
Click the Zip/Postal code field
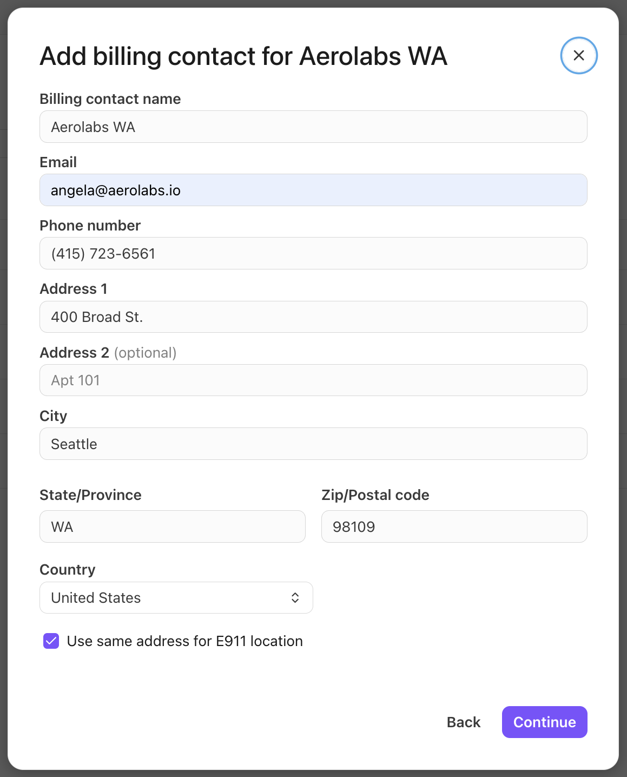tap(454, 526)
